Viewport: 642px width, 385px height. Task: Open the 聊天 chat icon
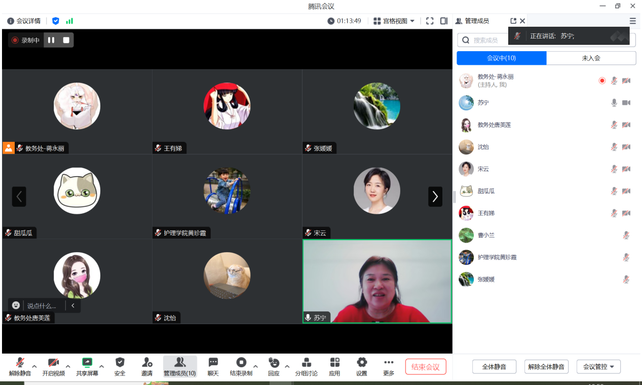pyautogui.click(x=213, y=363)
